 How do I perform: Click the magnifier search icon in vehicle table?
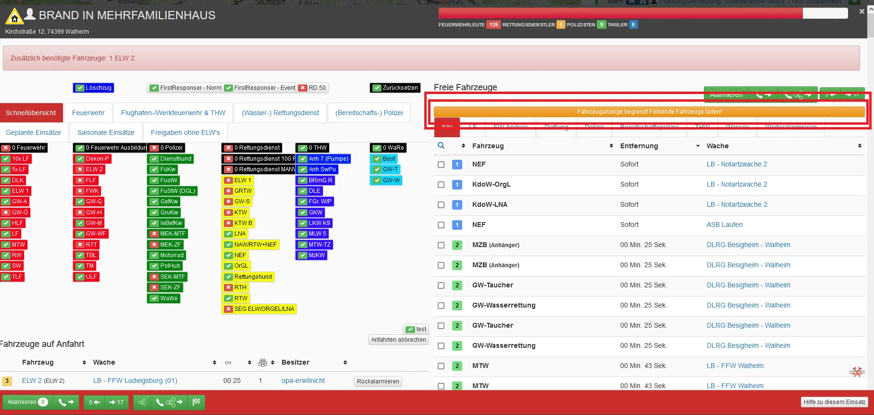point(441,146)
